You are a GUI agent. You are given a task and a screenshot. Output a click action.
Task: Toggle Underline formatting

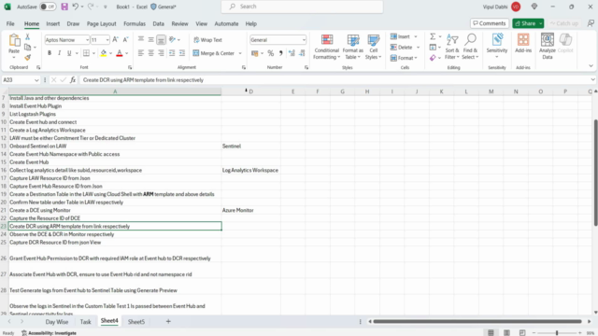[69, 53]
